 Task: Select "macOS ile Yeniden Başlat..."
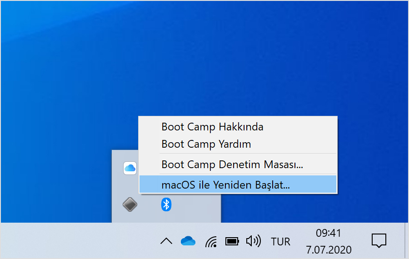[x=225, y=184]
